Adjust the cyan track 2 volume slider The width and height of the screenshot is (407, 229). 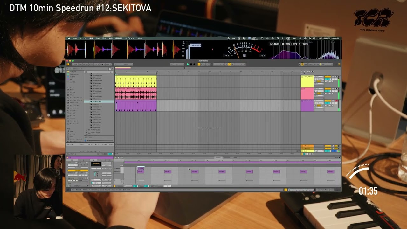(328, 91)
